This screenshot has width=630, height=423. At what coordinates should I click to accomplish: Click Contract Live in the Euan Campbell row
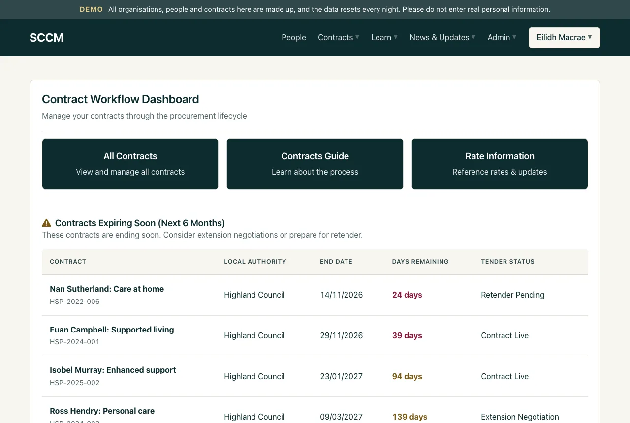504,335
